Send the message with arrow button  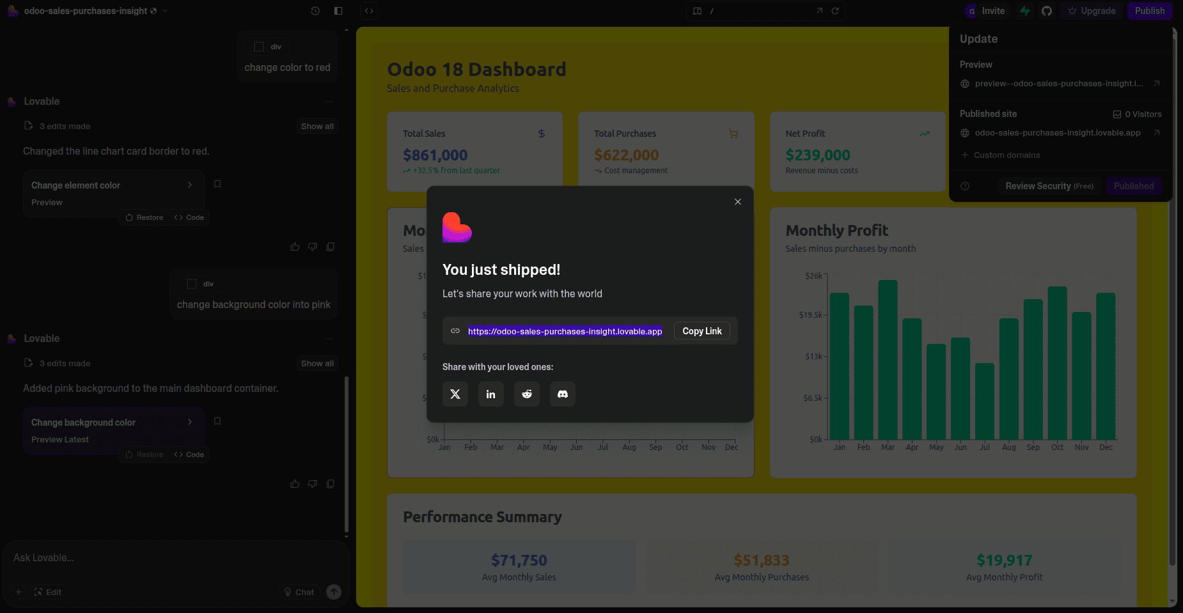(334, 592)
